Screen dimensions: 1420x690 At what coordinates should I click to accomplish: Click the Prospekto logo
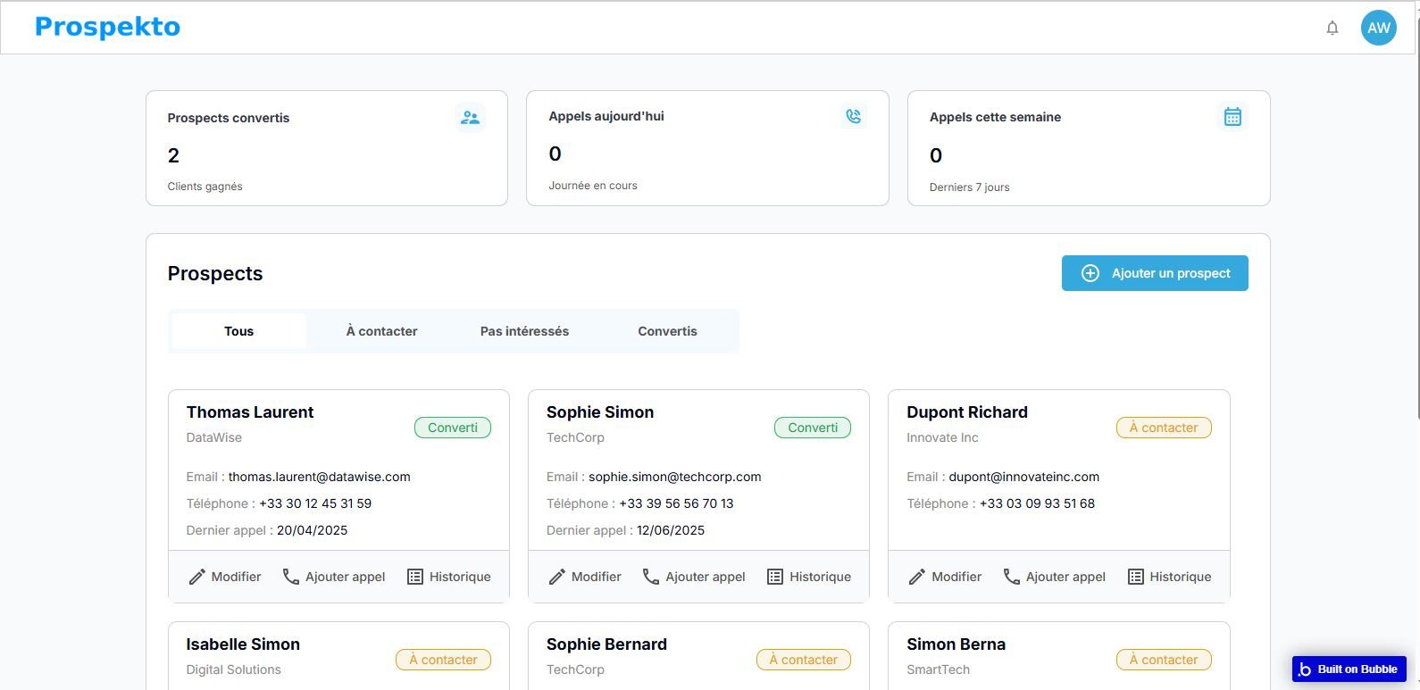(x=107, y=27)
